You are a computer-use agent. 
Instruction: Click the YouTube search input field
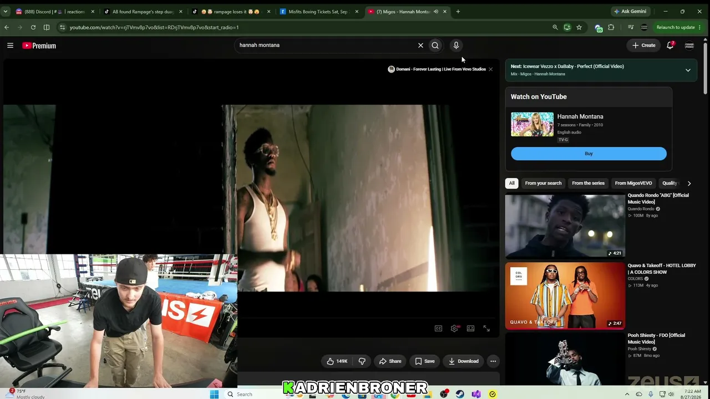[326, 45]
